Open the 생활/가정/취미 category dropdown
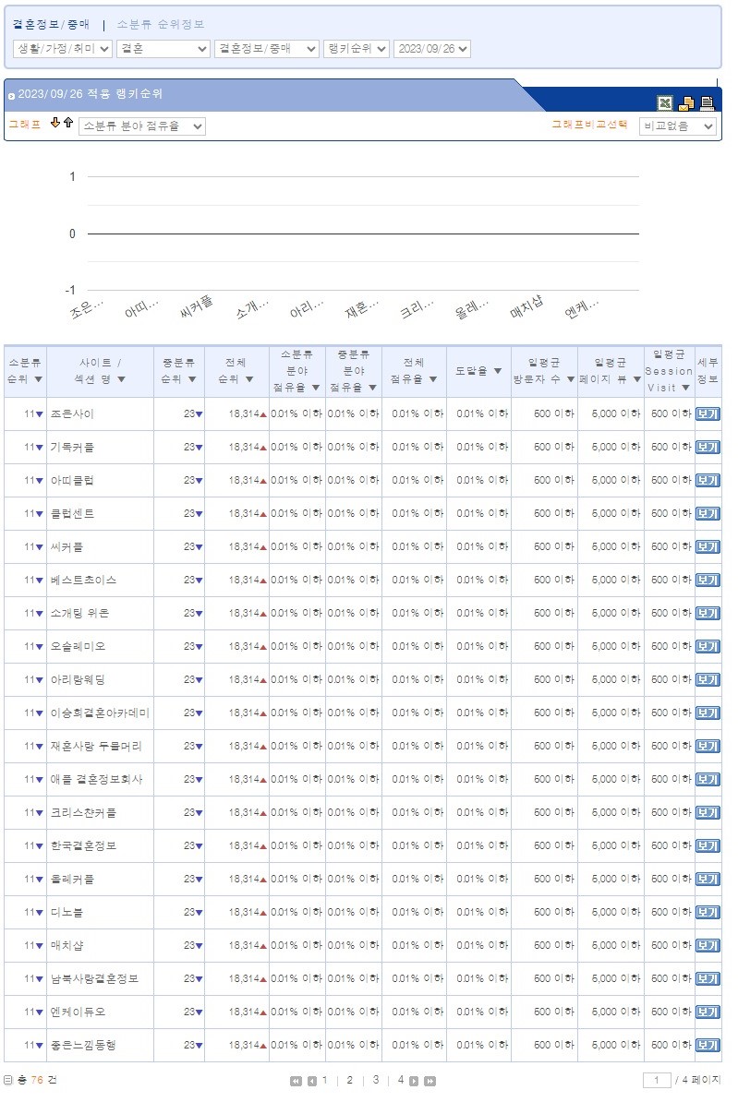This screenshot has height=1102, width=738. pos(63,49)
